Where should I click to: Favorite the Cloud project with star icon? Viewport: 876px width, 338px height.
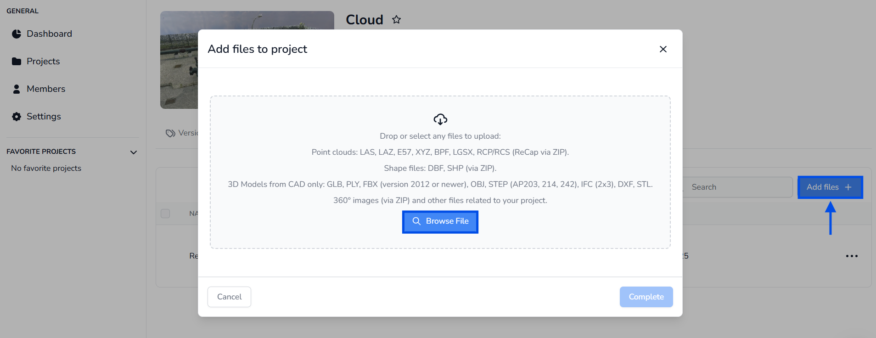point(397,20)
